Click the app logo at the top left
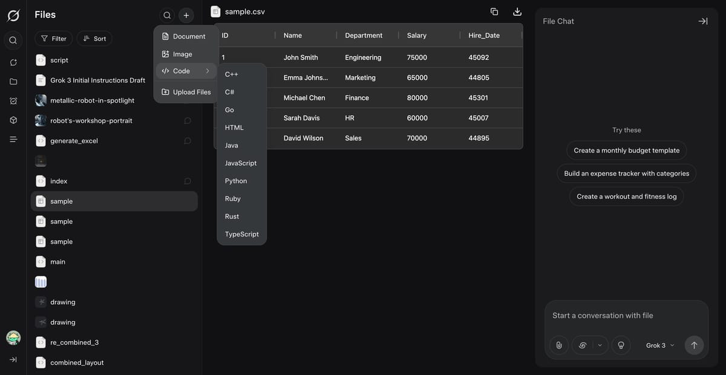Image resolution: width=726 pixels, height=375 pixels. [x=13, y=15]
